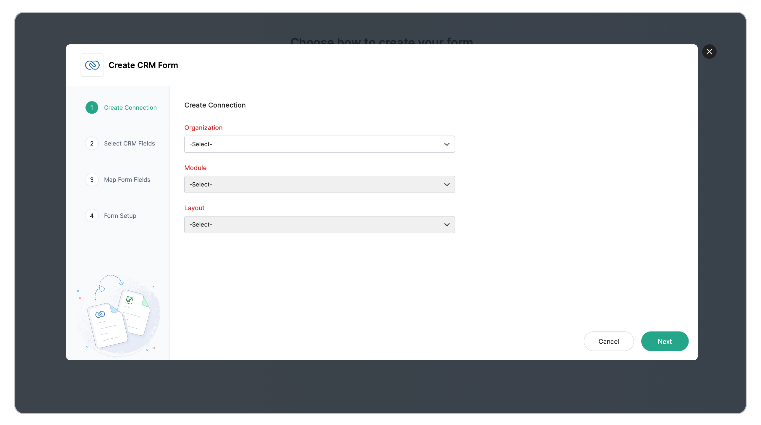Go to the Create Connection step

pos(130,108)
